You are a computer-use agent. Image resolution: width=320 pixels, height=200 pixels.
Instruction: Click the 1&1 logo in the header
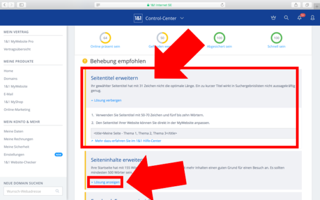pyautogui.click(x=138, y=18)
